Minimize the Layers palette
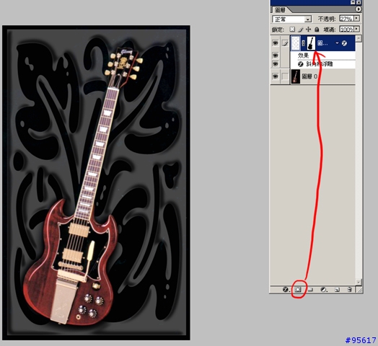 click(353, 2)
